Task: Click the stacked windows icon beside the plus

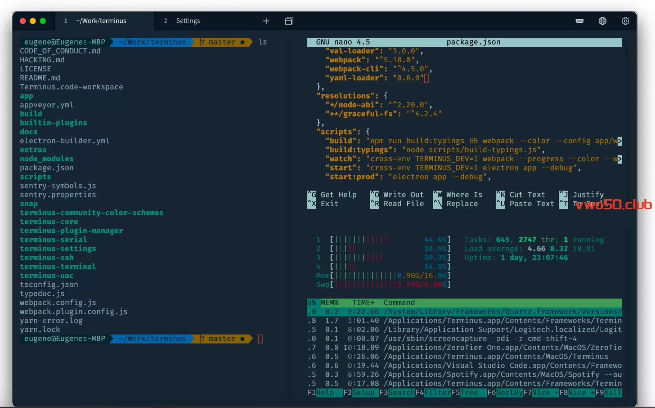Action: click(x=289, y=21)
